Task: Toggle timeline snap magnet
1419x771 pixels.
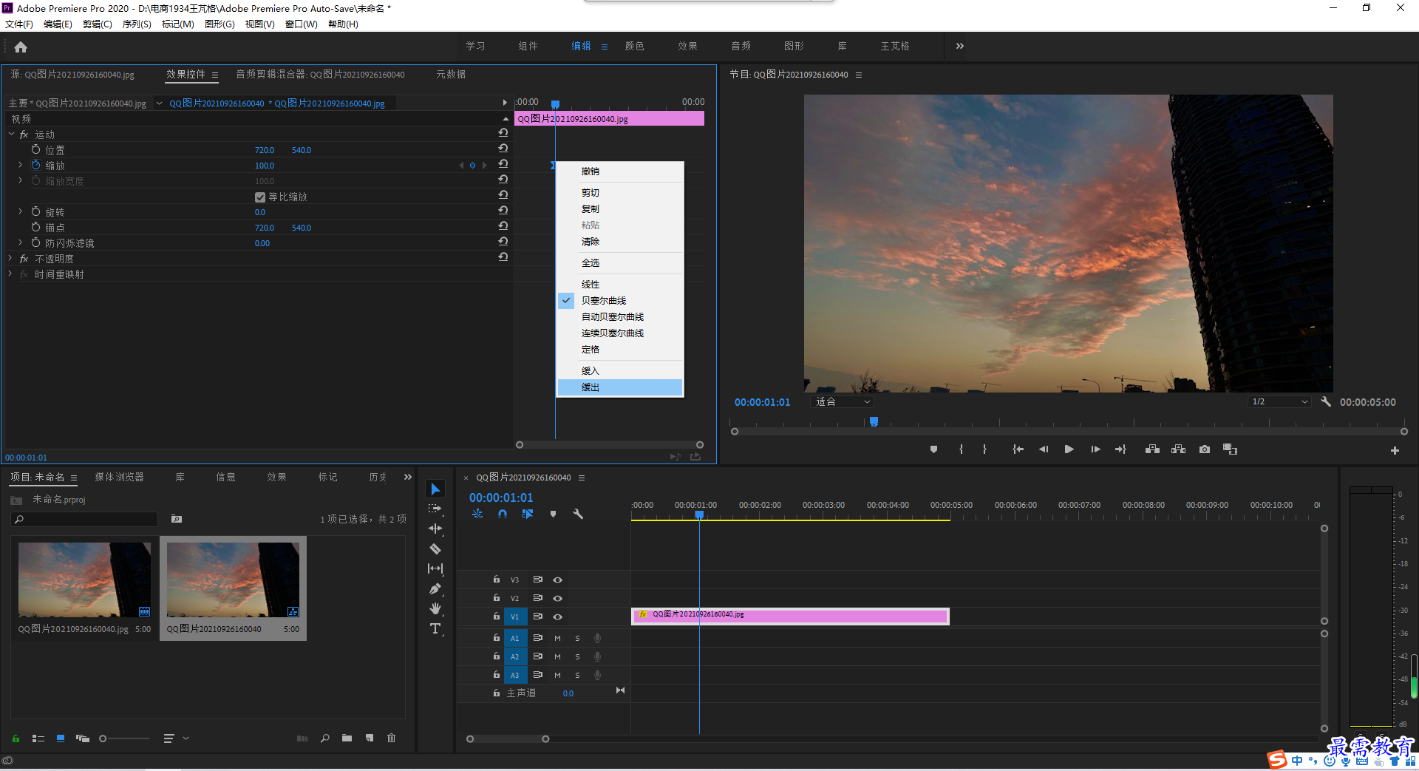Action: pos(503,514)
